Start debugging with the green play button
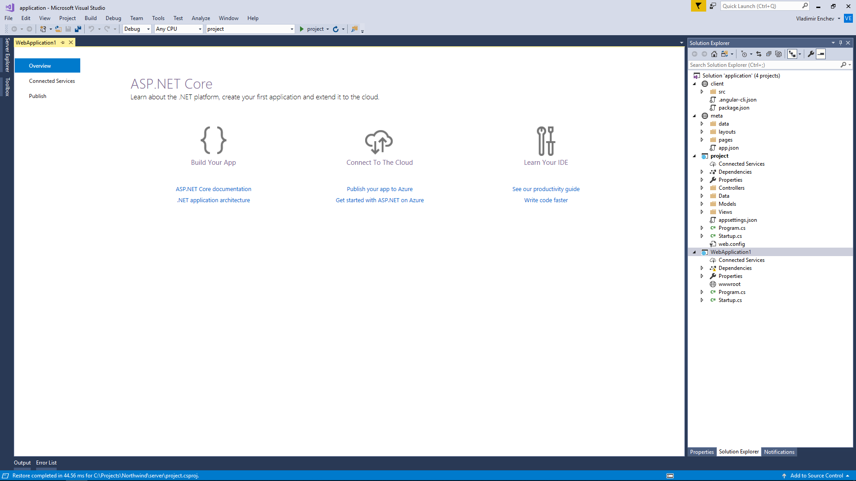This screenshot has width=856, height=481. (302, 29)
